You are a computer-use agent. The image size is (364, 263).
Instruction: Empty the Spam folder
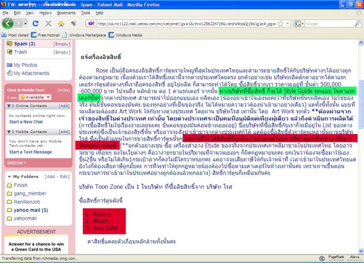coord(62,44)
